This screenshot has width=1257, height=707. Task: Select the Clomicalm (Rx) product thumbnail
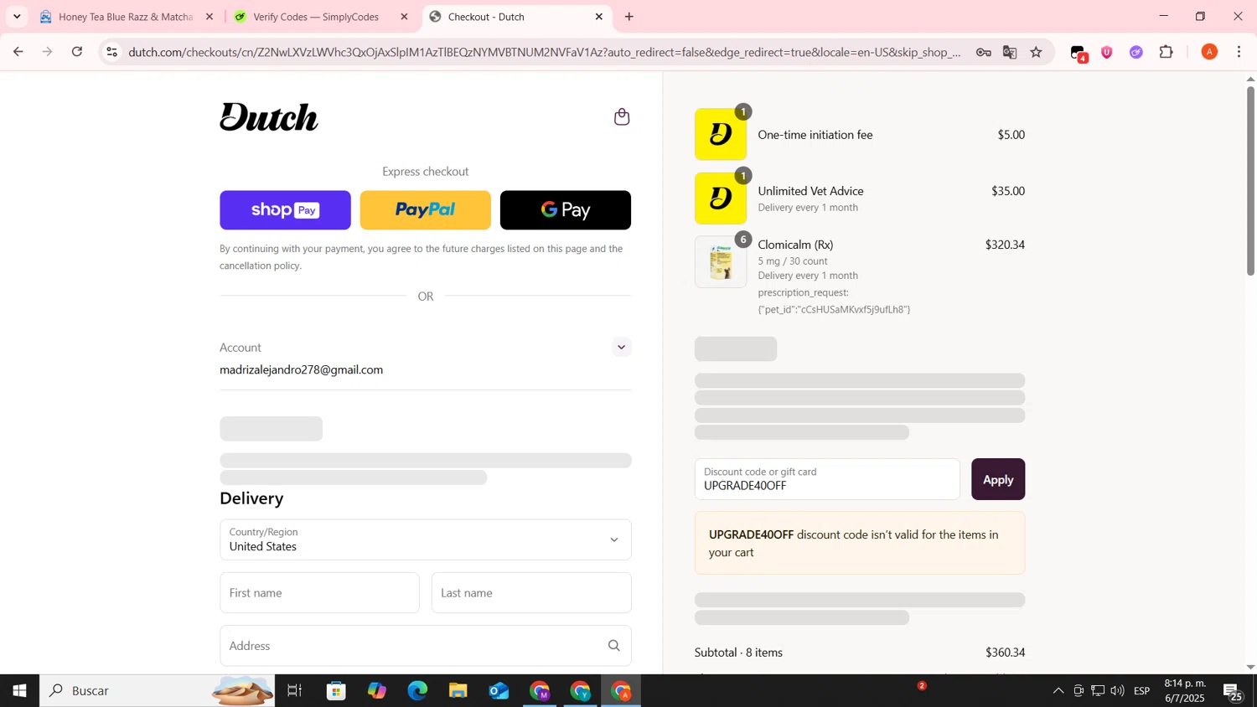pyautogui.click(x=721, y=262)
